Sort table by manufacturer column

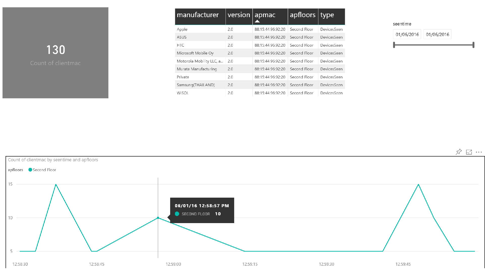tap(200, 17)
